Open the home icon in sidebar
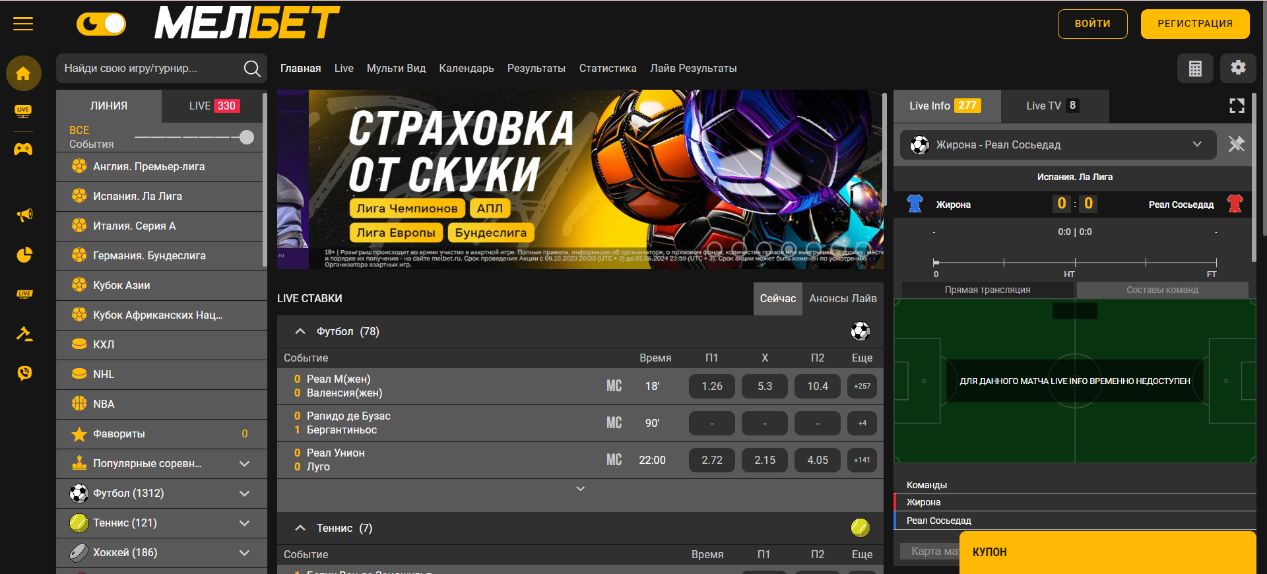Screen dimensions: 1267x574 pos(24,73)
